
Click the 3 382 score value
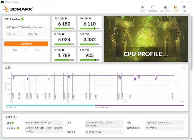[x=90, y=39]
